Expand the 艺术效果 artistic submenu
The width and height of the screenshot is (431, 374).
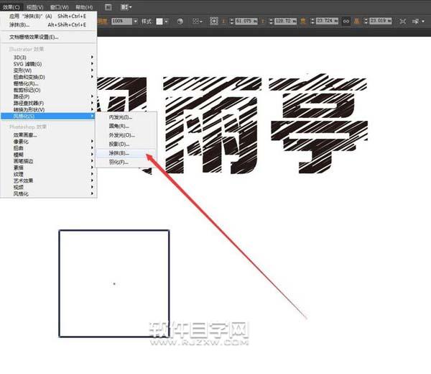pos(48,181)
